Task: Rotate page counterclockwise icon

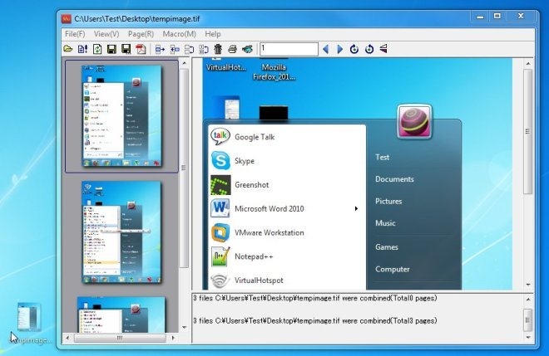Action: click(x=369, y=49)
